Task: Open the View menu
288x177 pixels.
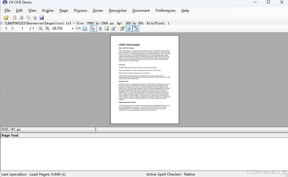Action: click(x=32, y=11)
